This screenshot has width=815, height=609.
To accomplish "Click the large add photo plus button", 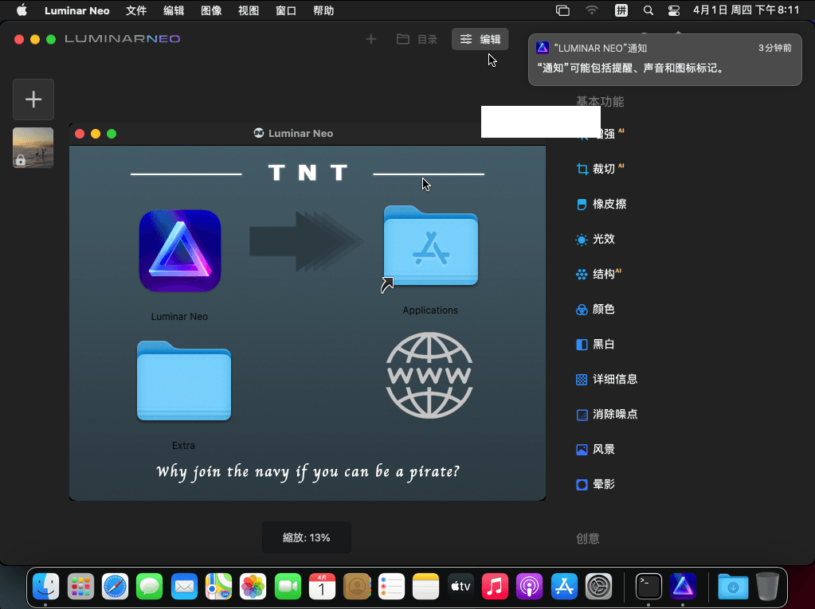I will tap(33, 100).
